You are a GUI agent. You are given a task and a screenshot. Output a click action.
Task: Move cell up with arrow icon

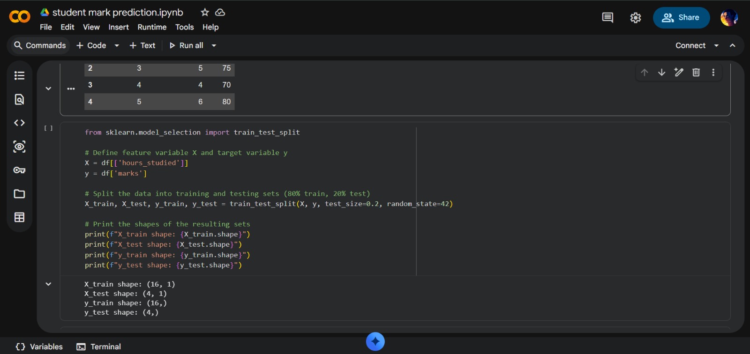tap(645, 72)
